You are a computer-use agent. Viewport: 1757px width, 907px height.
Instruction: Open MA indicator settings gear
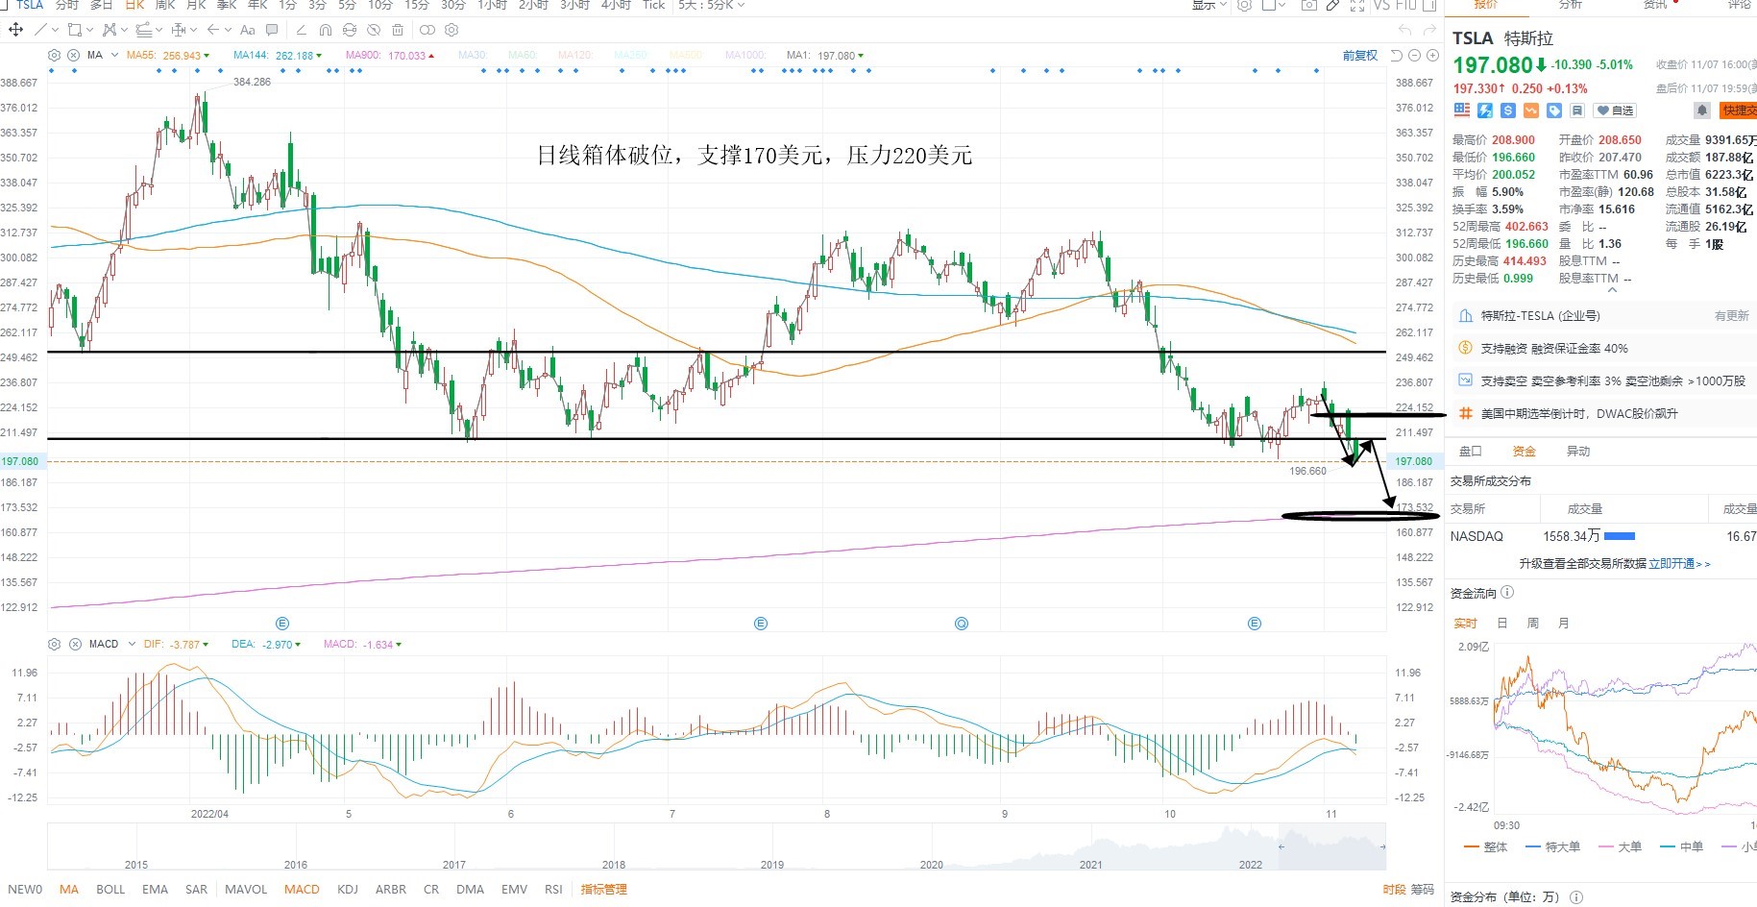tap(54, 55)
